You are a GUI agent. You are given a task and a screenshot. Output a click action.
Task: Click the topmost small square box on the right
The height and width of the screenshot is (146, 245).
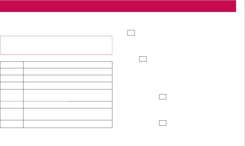(131, 33)
